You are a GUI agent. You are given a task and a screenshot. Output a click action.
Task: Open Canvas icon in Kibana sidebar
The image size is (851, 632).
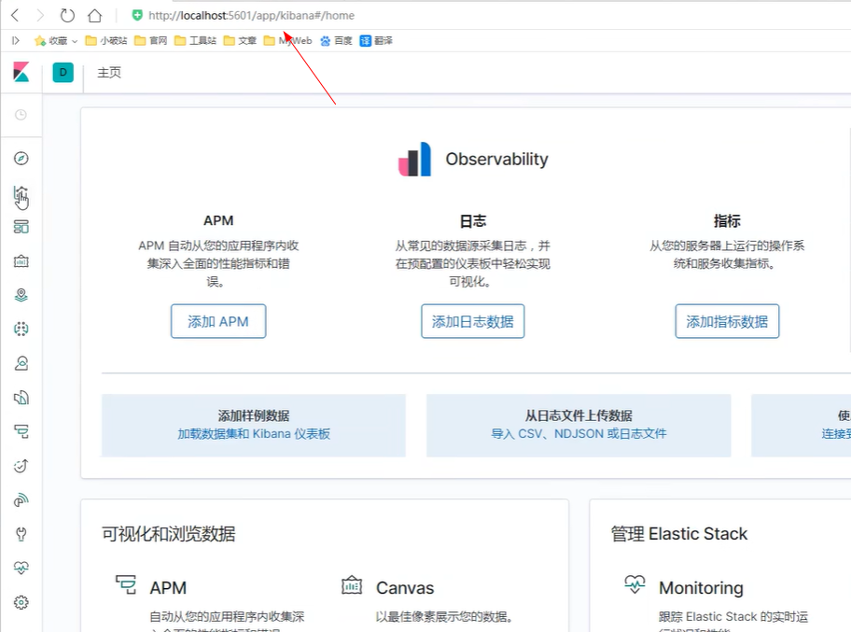[21, 261]
